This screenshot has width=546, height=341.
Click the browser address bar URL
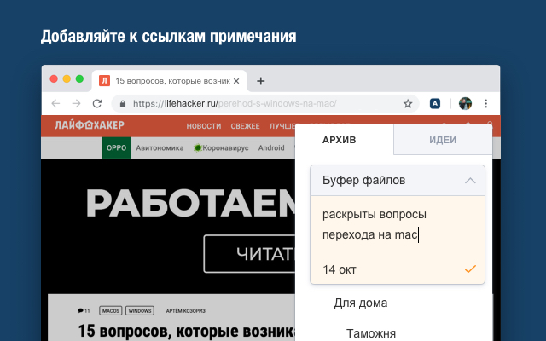[235, 103]
